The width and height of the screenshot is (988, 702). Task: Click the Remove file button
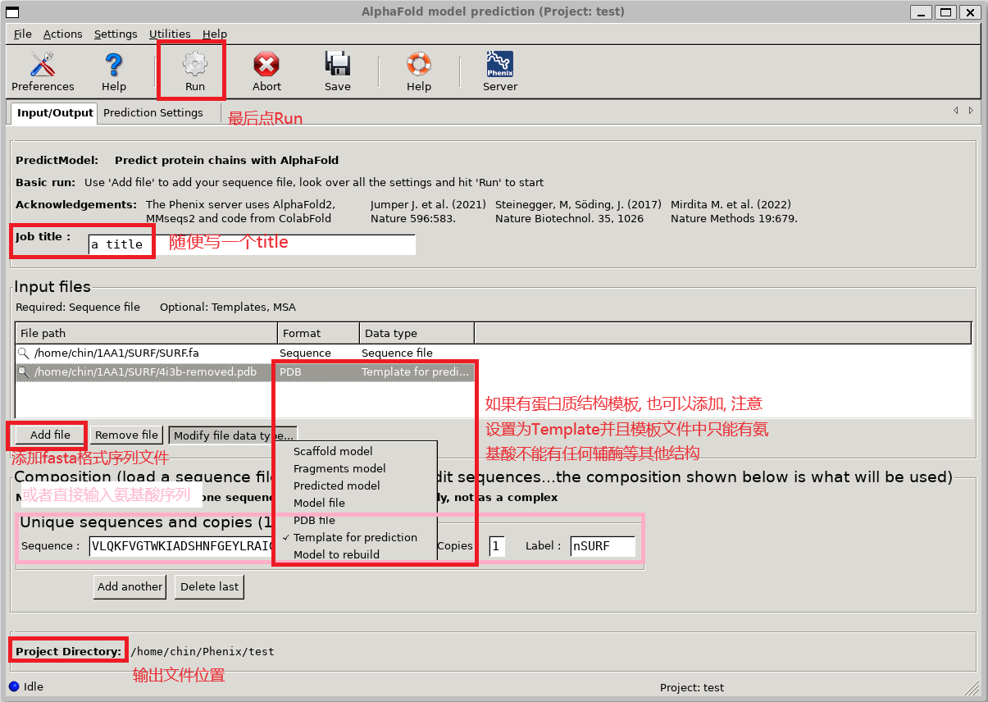tap(126, 435)
